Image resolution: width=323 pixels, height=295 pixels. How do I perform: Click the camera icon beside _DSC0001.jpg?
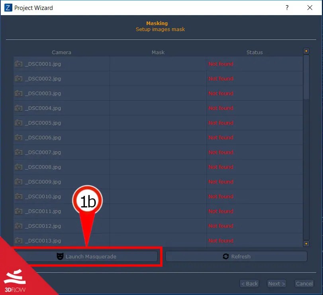coord(18,64)
